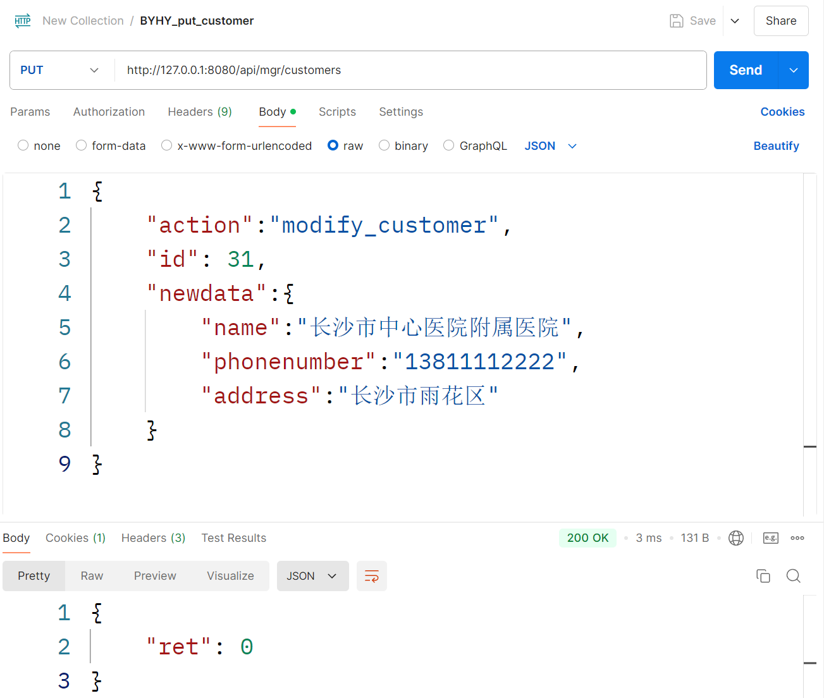Open the response Body tab
The height and width of the screenshot is (698, 824).
click(x=16, y=538)
